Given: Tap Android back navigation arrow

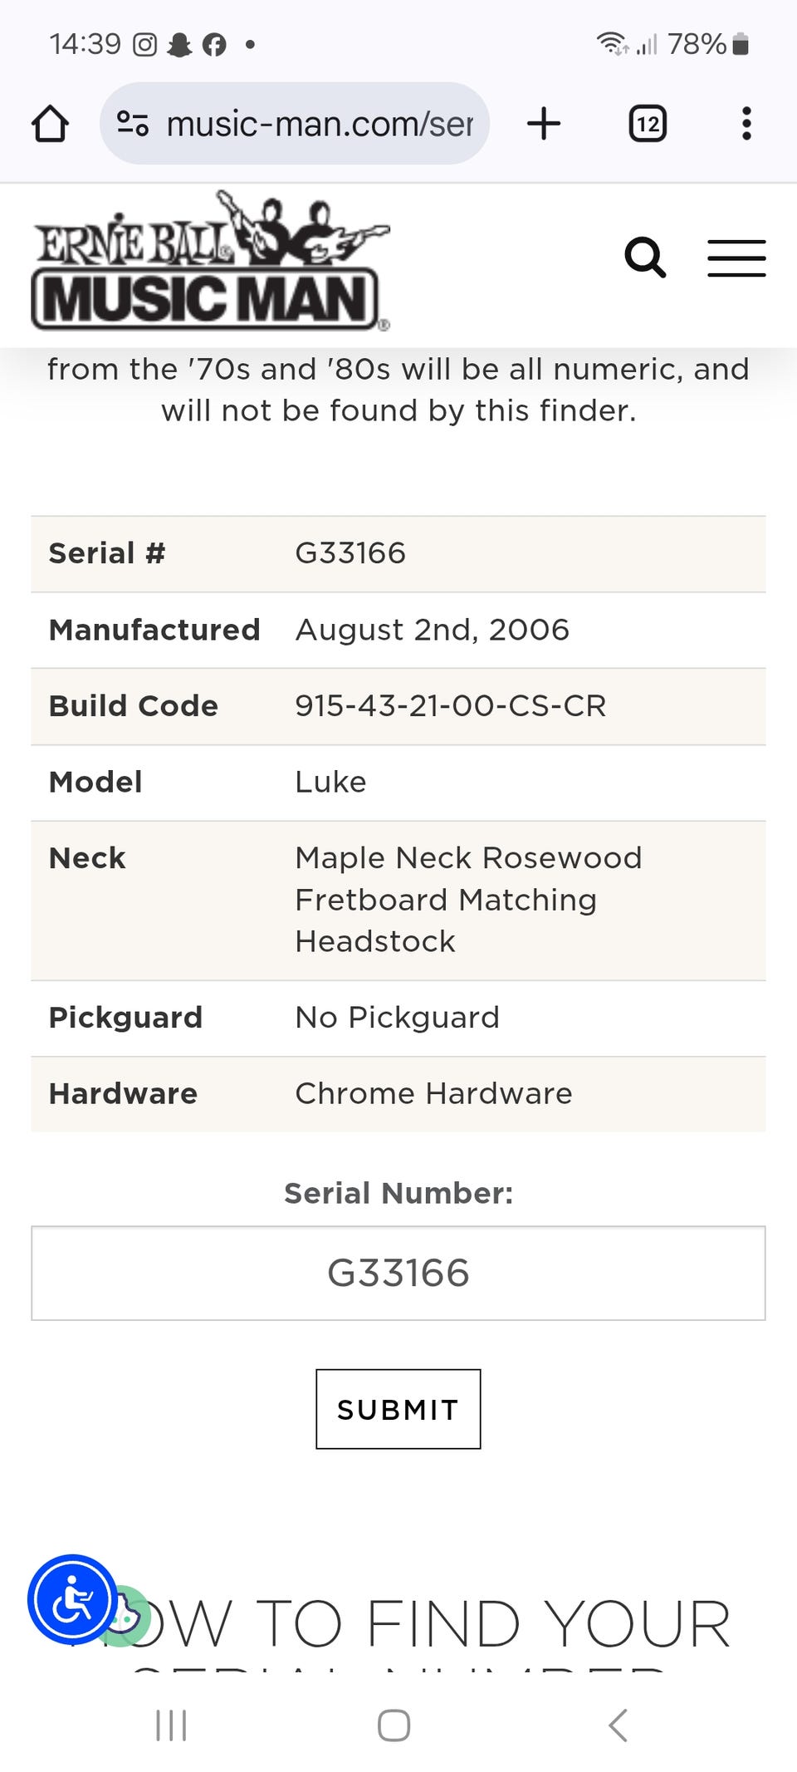Looking at the screenshot, I should [x=618, y=1725].
